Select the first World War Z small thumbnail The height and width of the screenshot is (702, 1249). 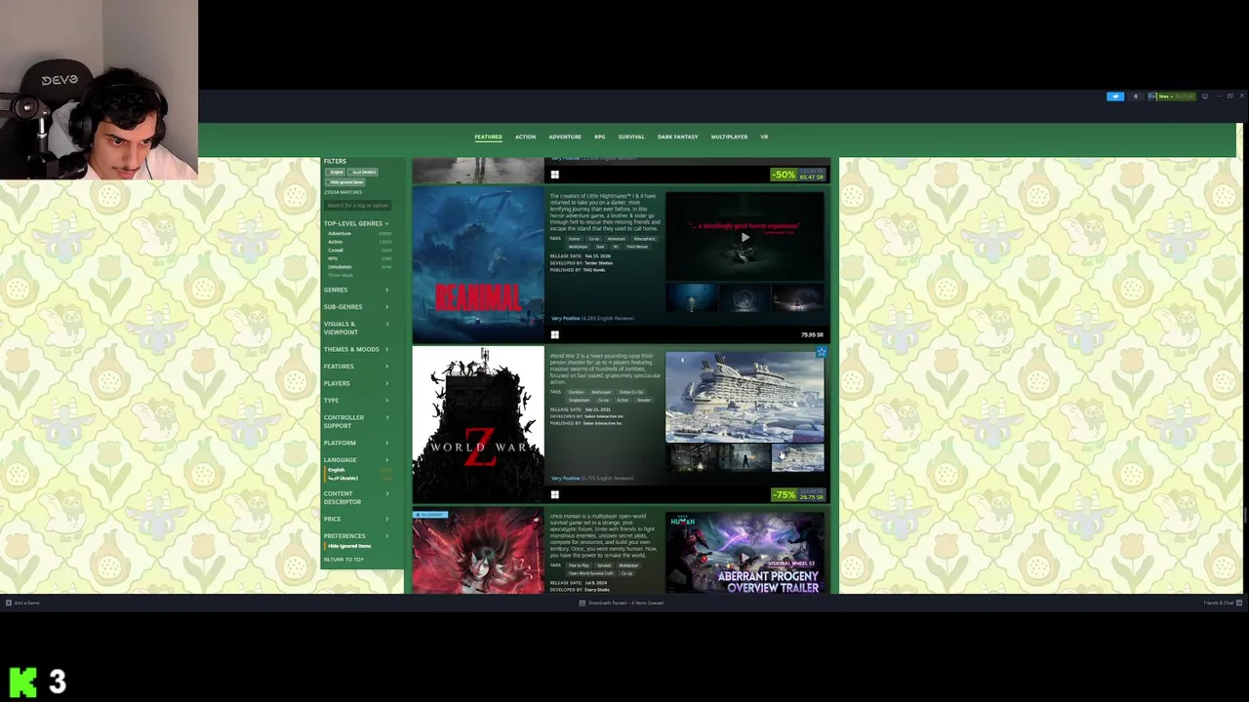pos(691,458)
